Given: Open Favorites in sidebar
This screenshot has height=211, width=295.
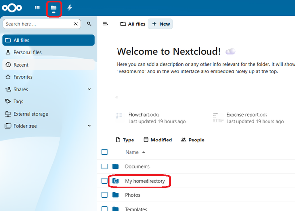Looking at the screenshot, I should click(49, 77).
